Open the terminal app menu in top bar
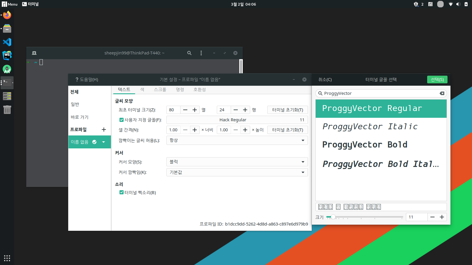The height and width of the screenshot is (265, 472). (x=30, y=4)
